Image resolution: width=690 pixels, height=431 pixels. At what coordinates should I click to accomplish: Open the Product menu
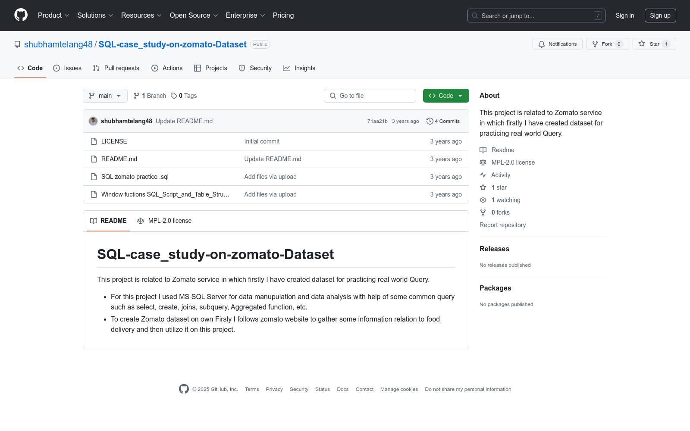(x=53, y=16)
